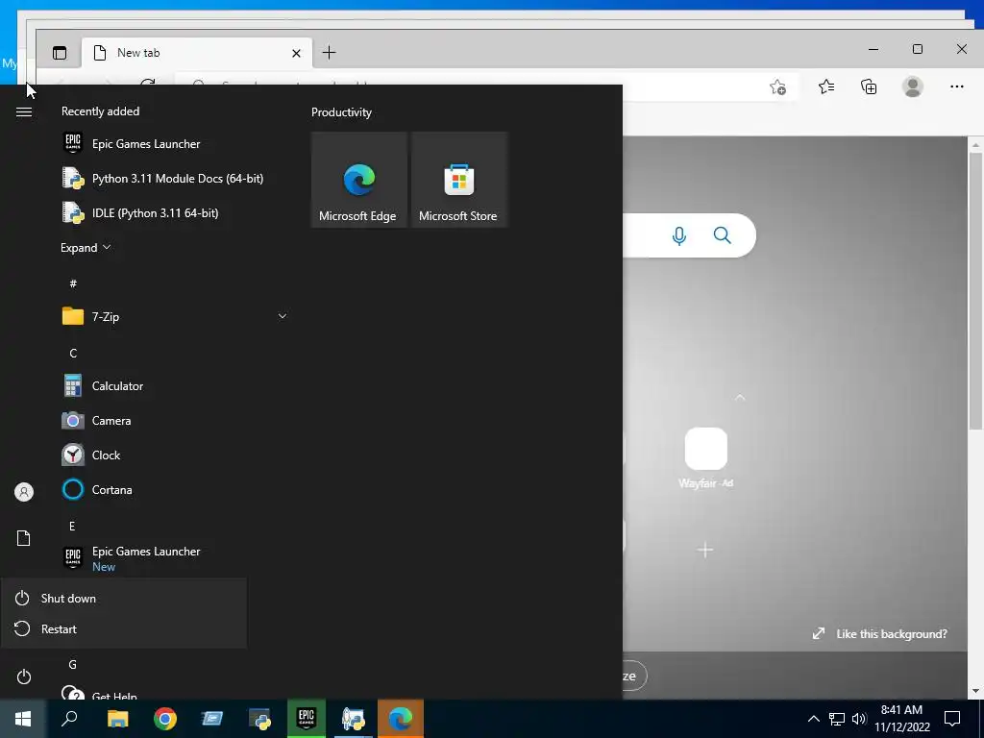Click the Power icon in Start sidebar
This screenshot has height=738, width=984.
click(x=24, y=676)
